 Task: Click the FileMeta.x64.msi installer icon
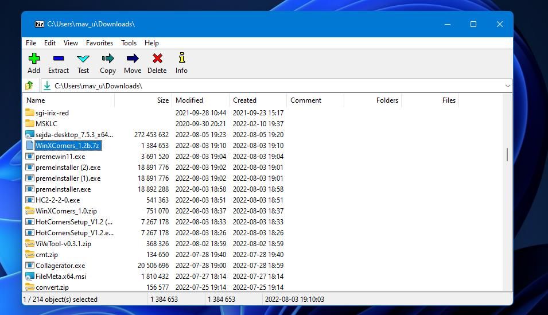pos(30,276)
